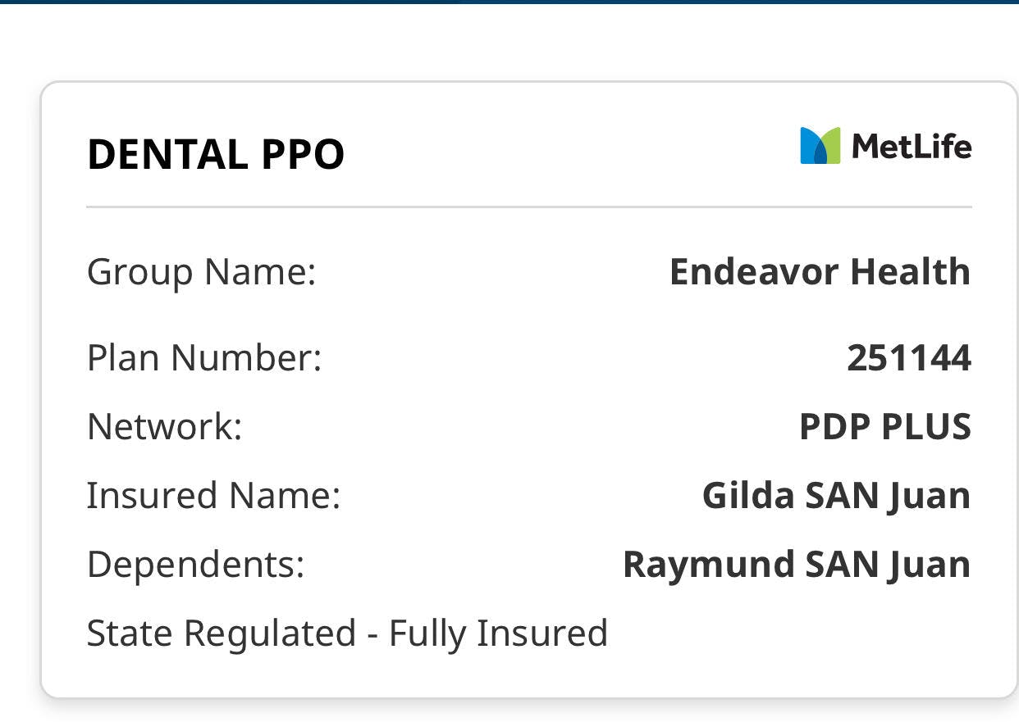Click the words State Regulated

(x=220, y=633)
